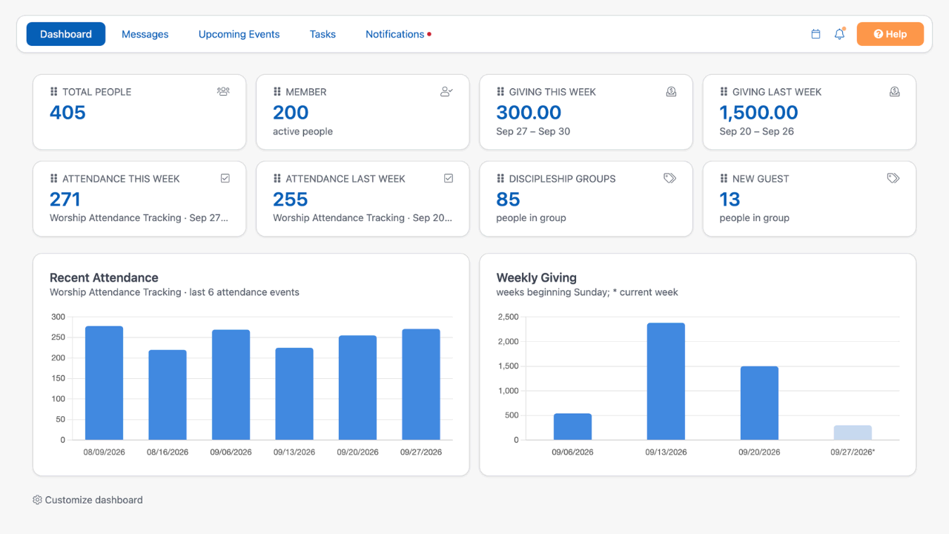Click the 271 attendance this week value
This screenshot has height=534, width=949.
point(65,200)
